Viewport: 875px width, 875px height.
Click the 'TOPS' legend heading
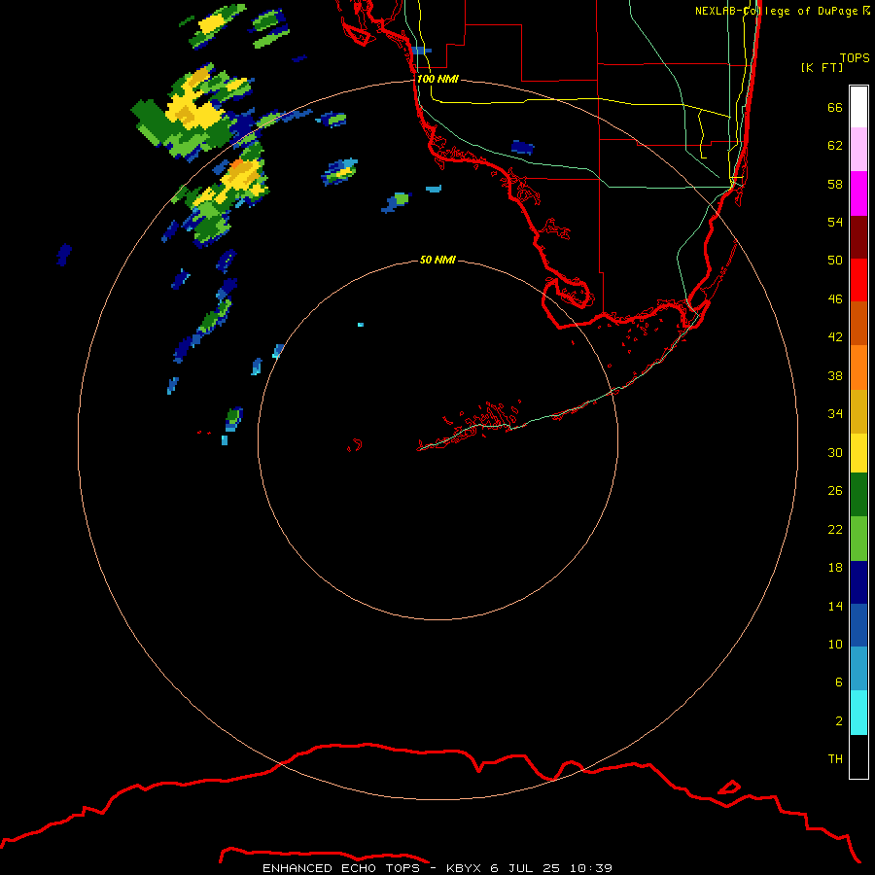855,58
